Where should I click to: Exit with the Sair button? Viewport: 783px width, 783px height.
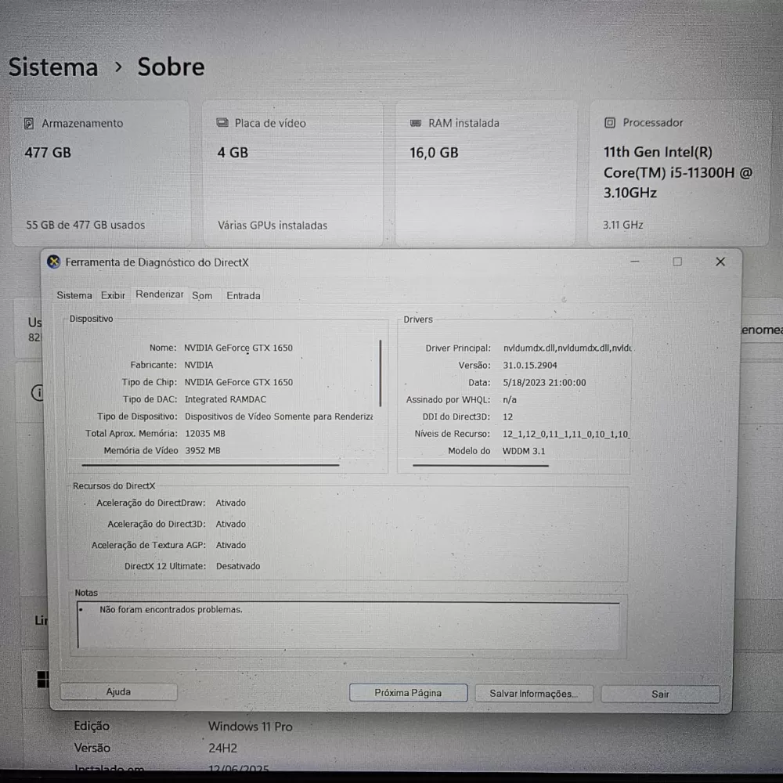click(659, 694)
